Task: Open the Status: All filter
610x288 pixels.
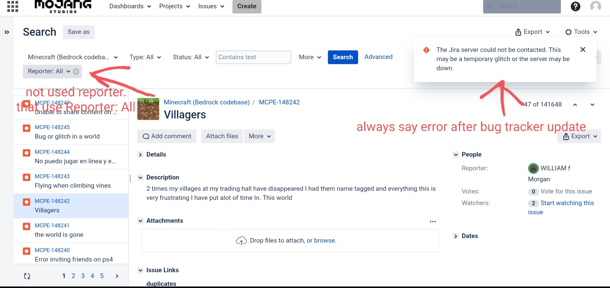Action: tap(191, 57)
